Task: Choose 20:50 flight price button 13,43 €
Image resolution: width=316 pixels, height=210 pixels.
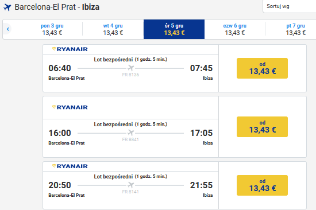Action: pyautogui.click(x=262, y=185)
